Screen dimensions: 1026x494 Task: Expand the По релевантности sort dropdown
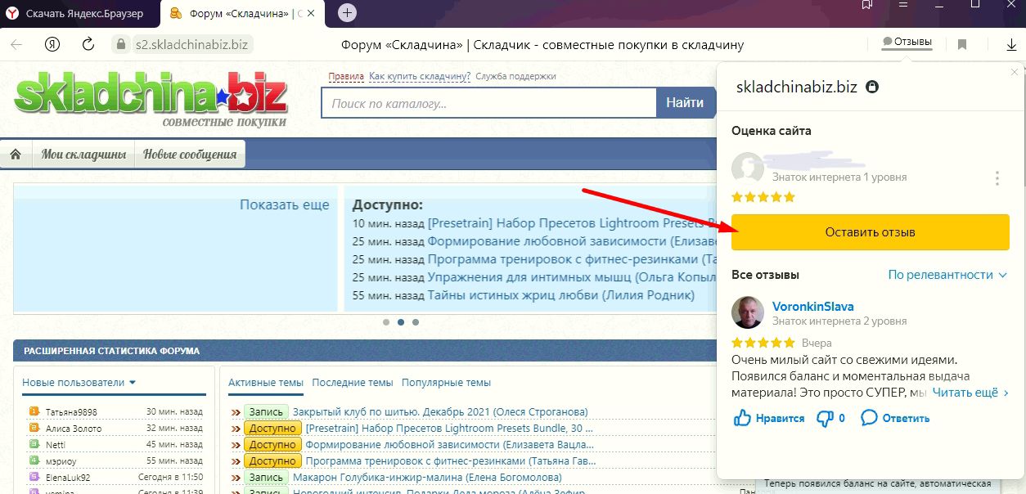947,275
